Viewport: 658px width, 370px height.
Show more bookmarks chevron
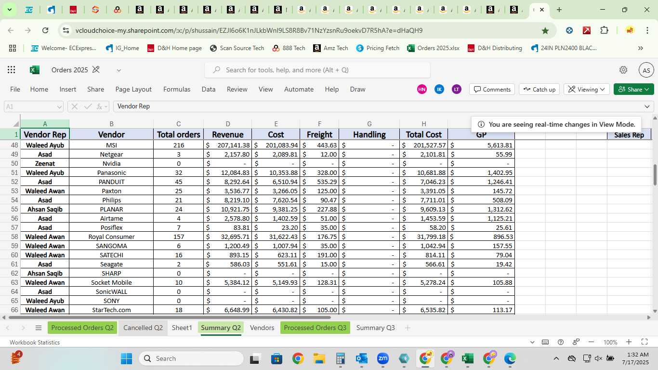coord(640,48)
